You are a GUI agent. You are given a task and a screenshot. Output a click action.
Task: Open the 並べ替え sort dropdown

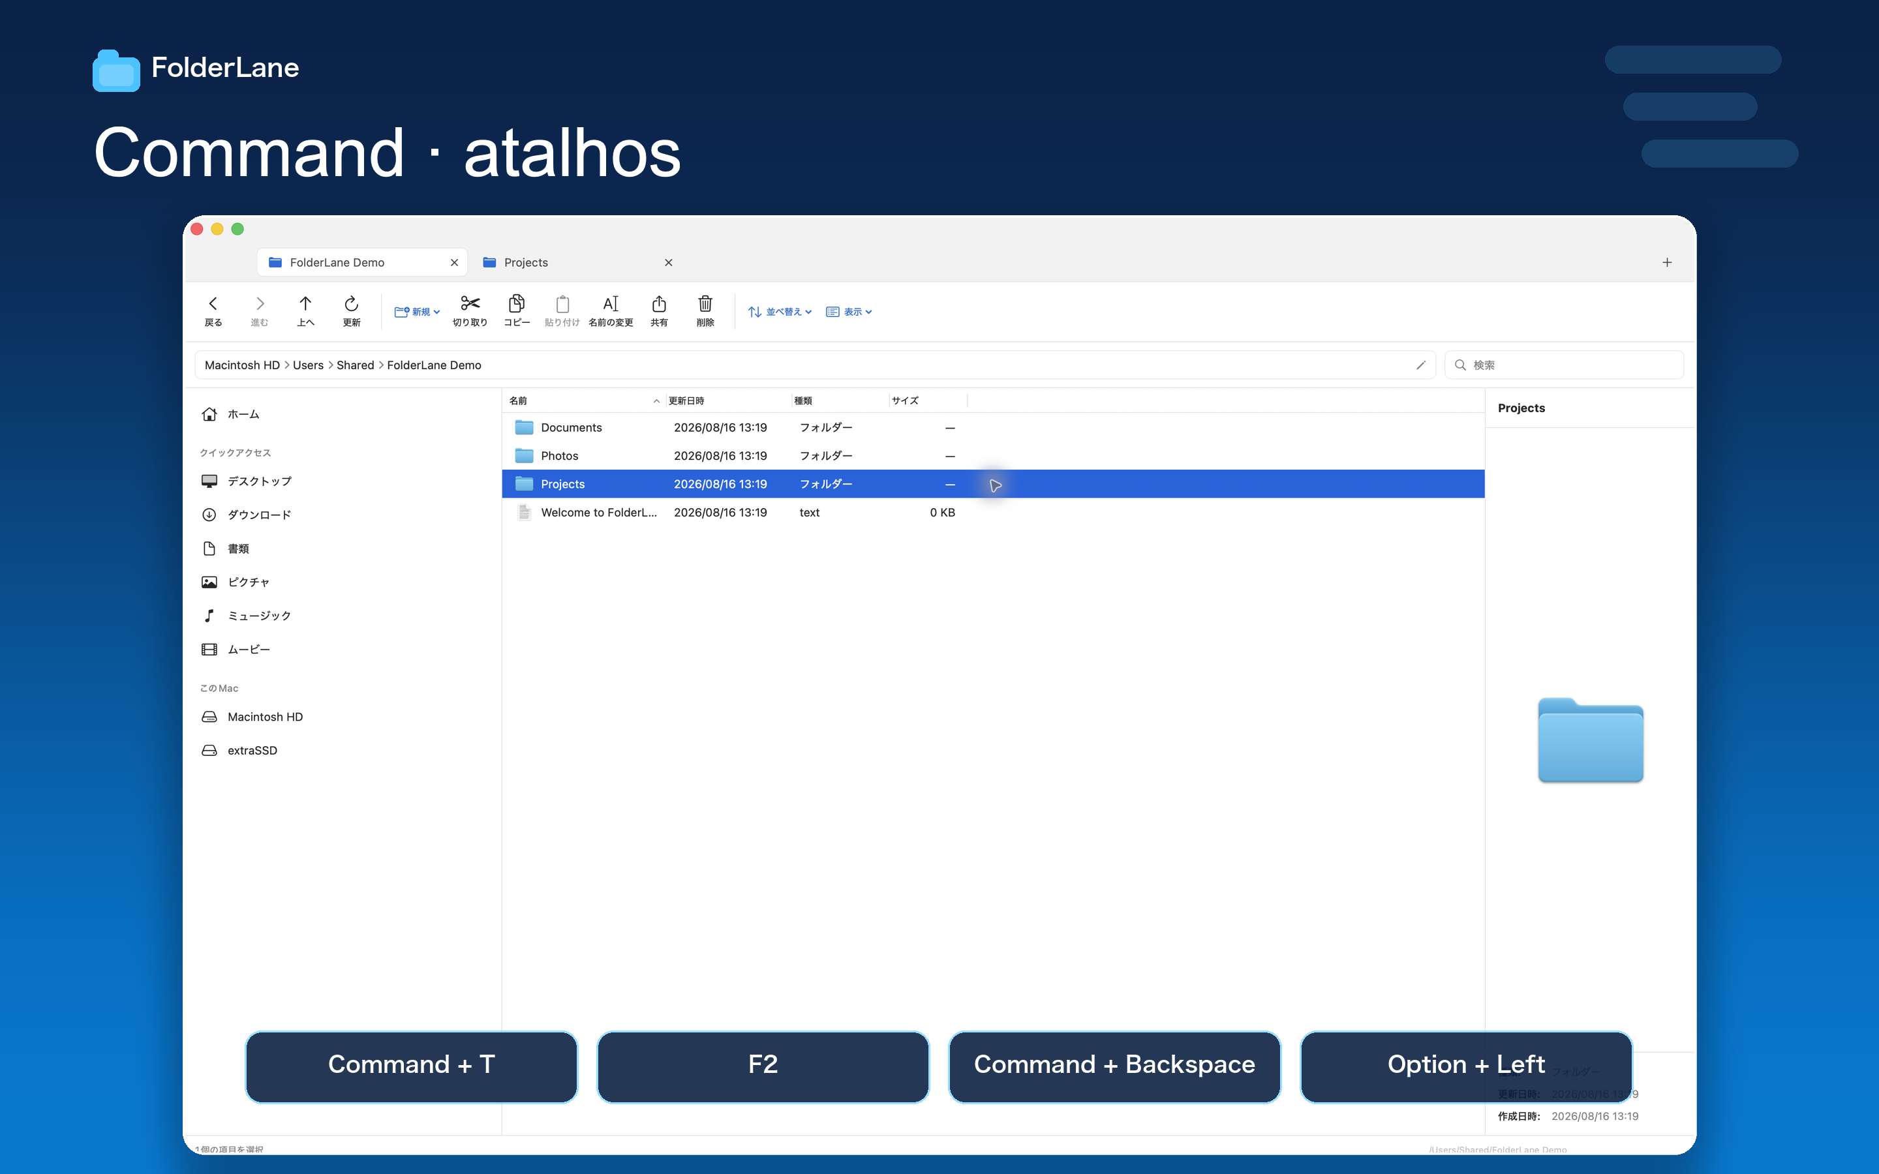point(780,311)
